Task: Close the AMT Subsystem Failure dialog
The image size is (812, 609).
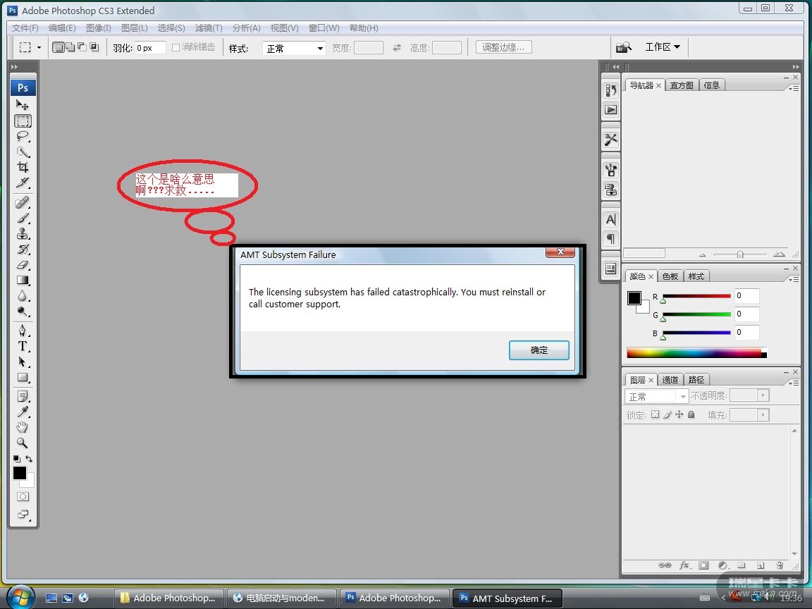Action: pos(560,252)
